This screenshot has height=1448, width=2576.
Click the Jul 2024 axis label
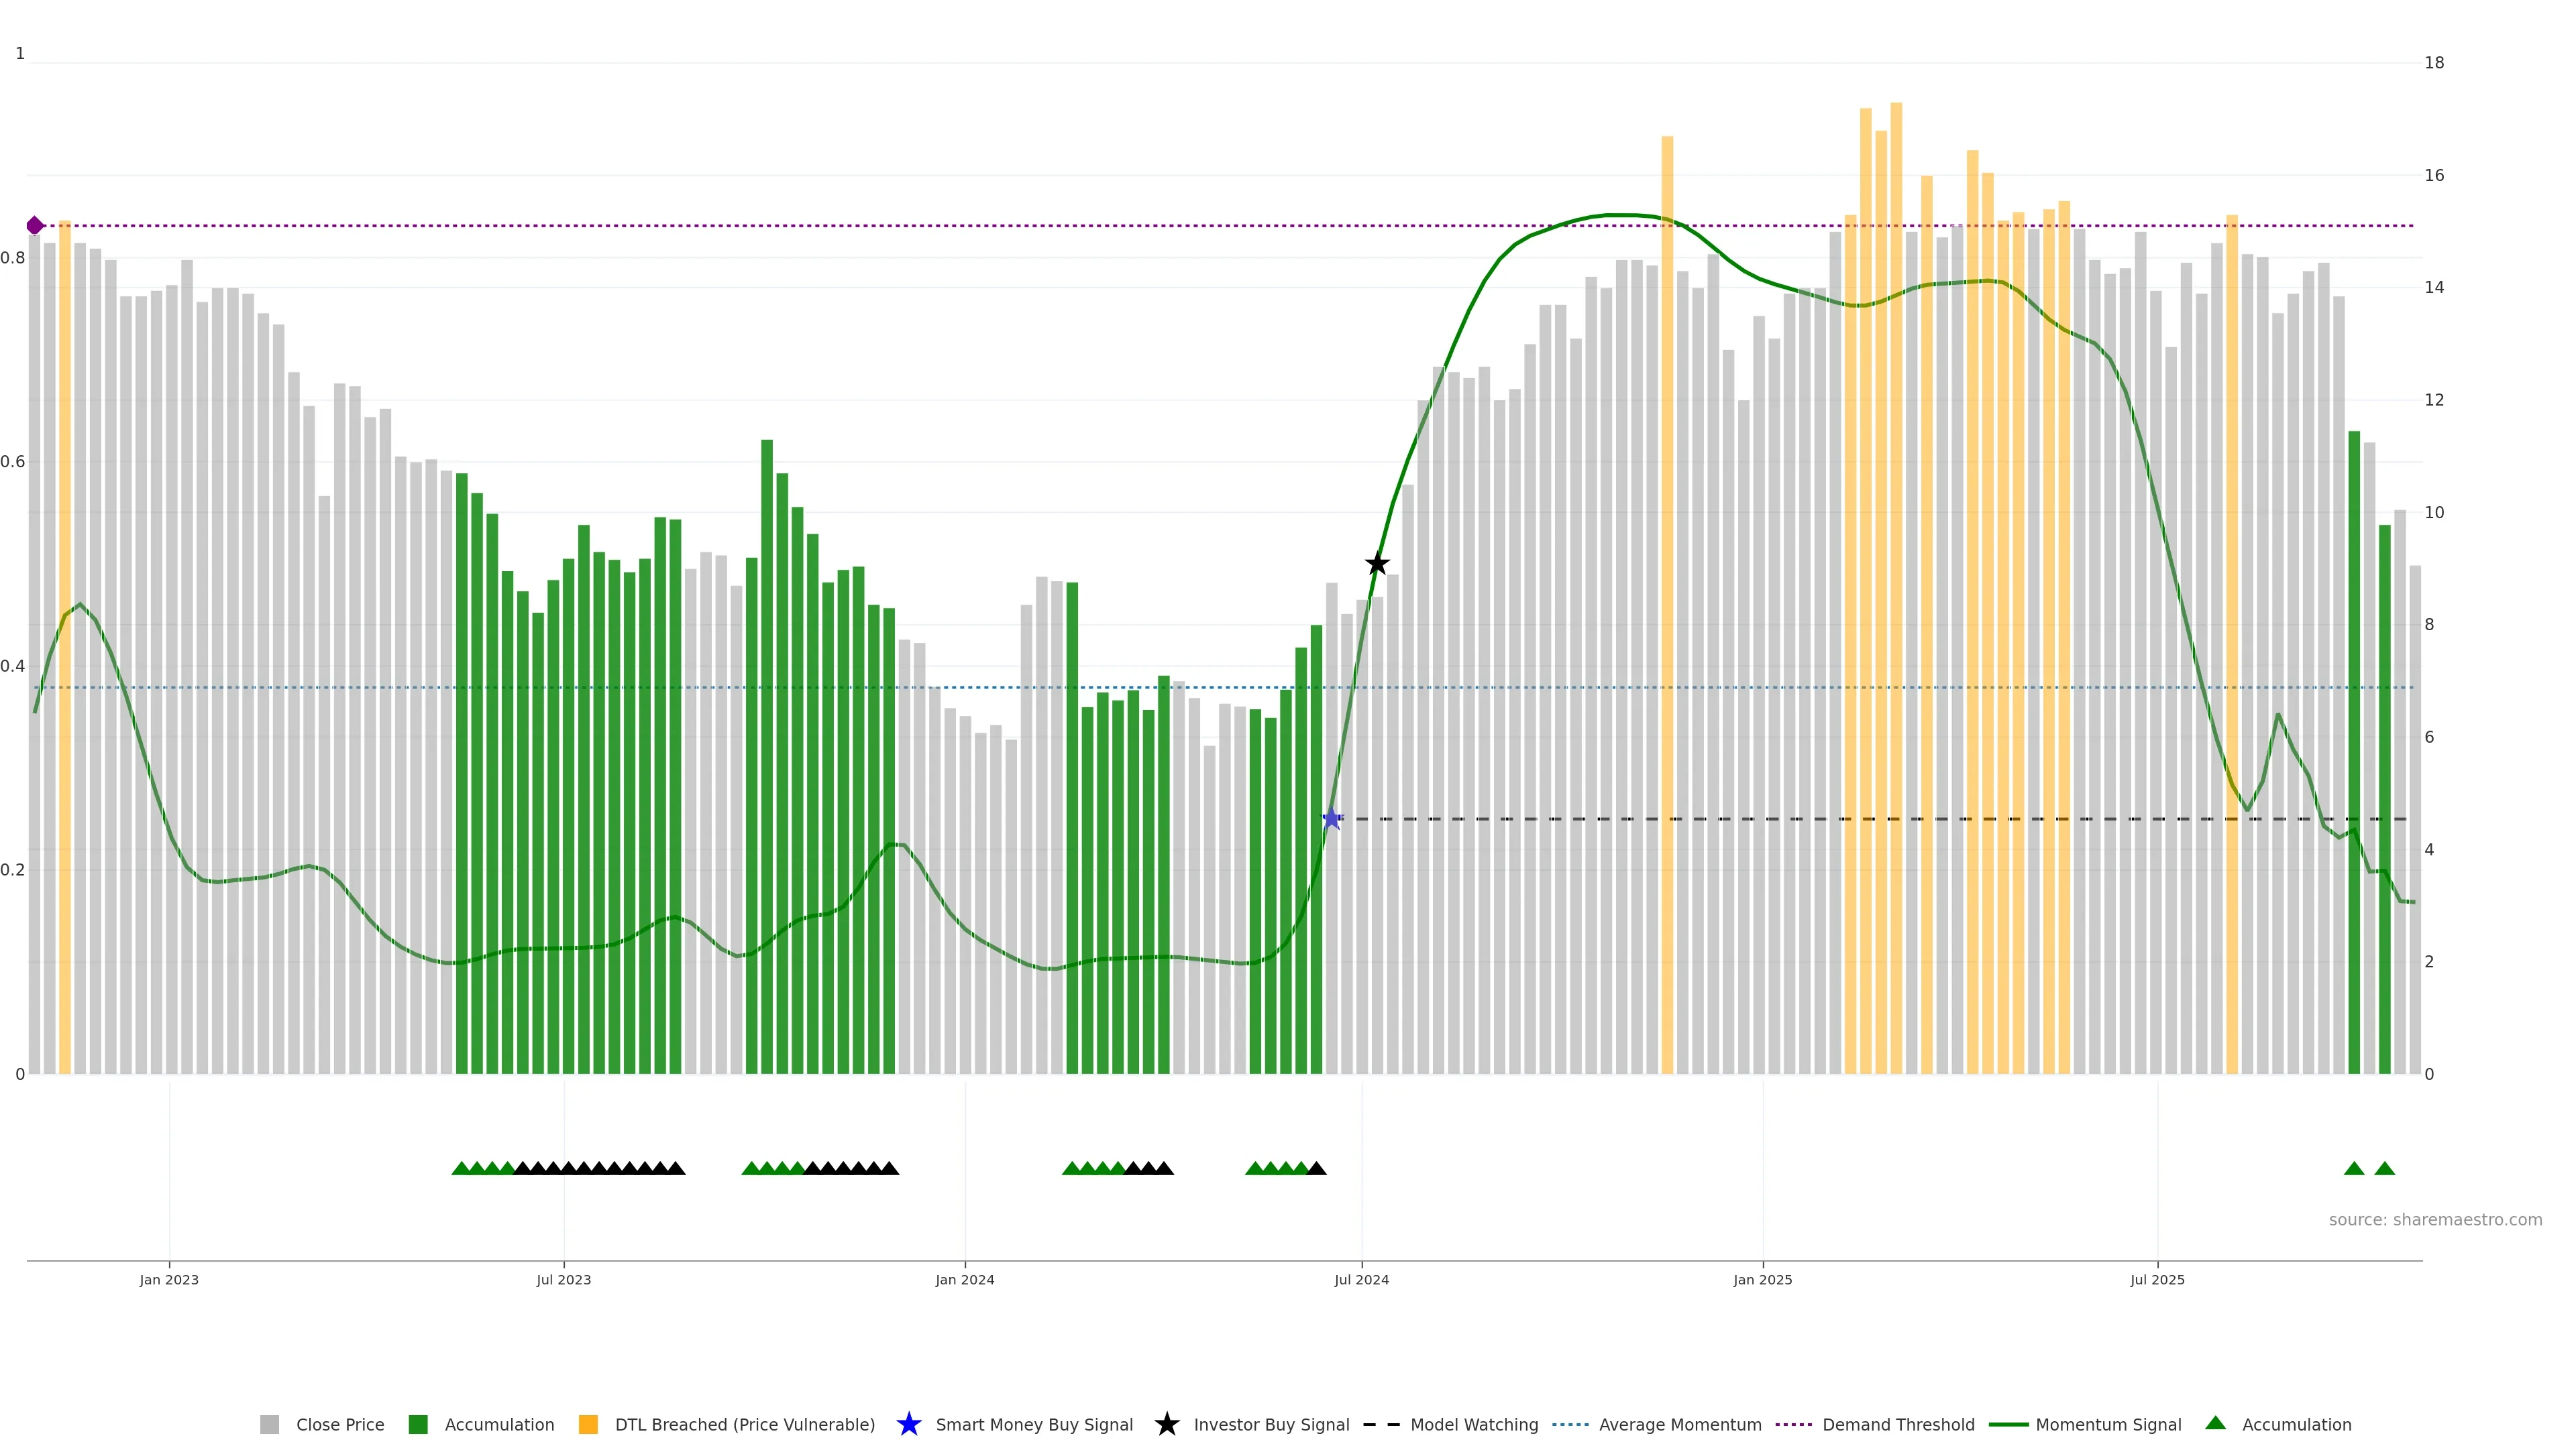1361,1279
